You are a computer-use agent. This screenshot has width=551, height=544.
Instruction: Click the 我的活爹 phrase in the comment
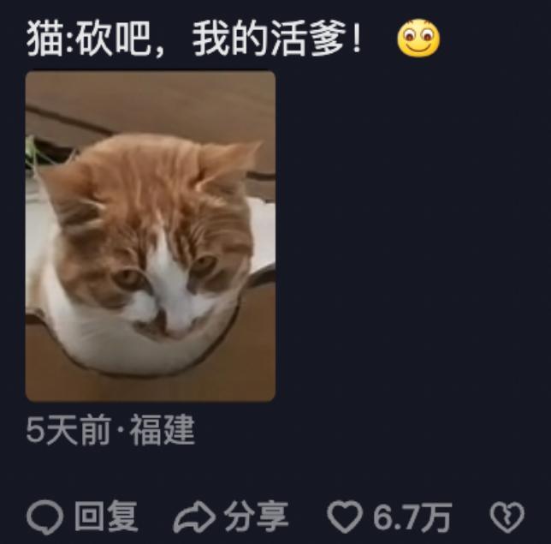point(269,39)
